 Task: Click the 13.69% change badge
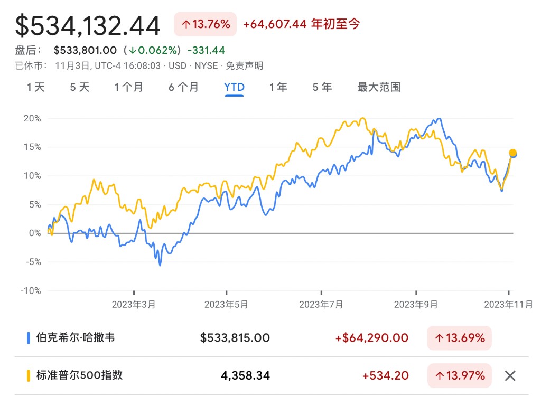tap(459, 338)
